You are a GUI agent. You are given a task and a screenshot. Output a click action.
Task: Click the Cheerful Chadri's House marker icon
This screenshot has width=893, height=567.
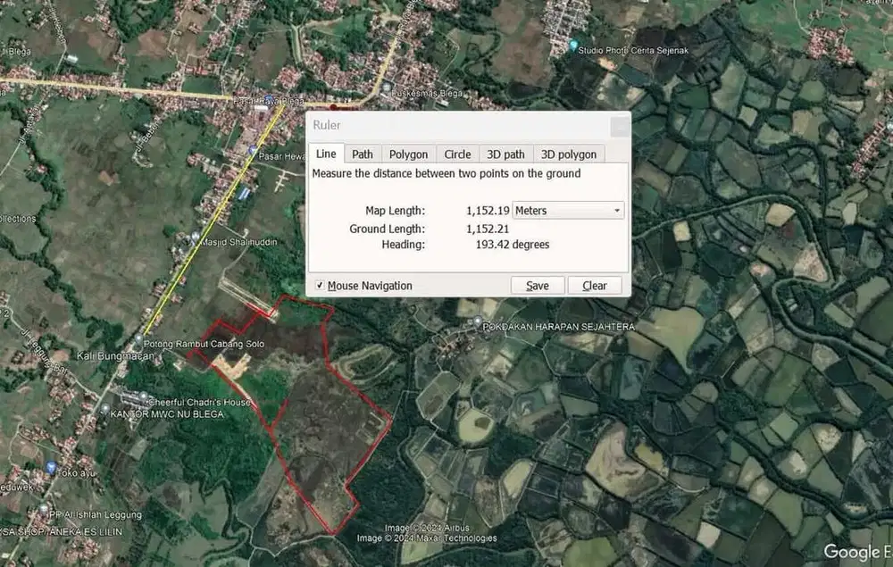click(x=143, y=396)
